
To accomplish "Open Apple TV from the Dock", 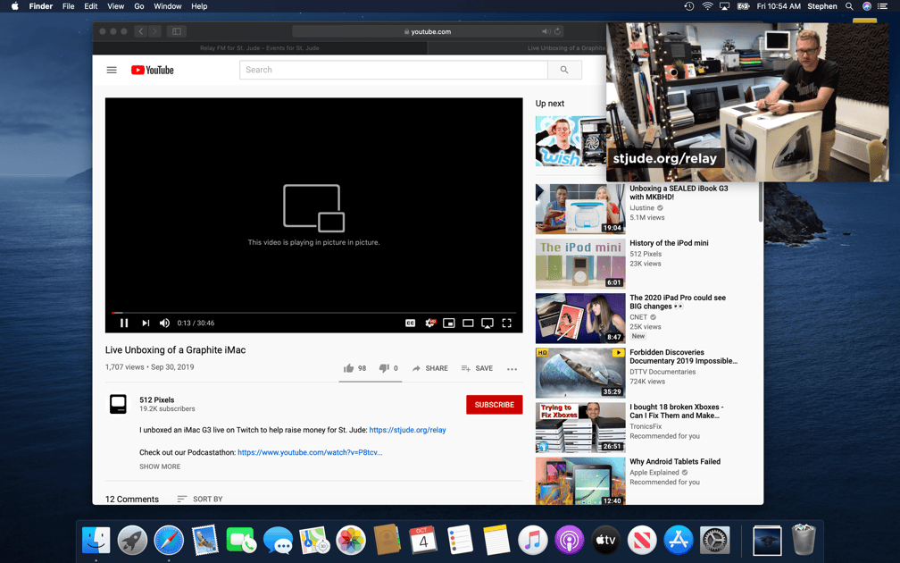I will (605, 540).
